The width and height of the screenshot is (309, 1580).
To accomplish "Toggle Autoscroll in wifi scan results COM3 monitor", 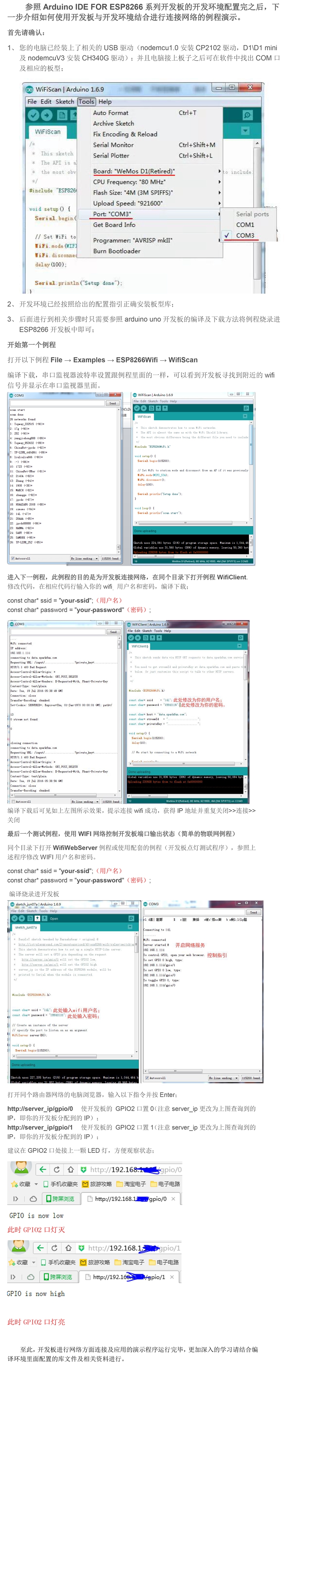I will 21,559.
